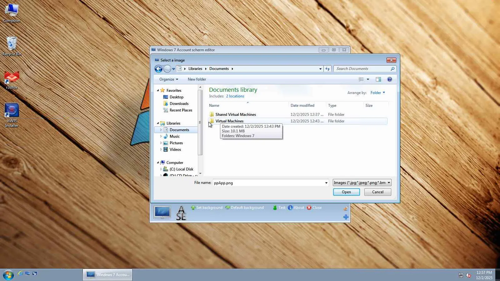The height and width of the screenshot is (281, 500).
Task: Change the file view layout icon
Action: pyautogui.click(x=361, y=79)
